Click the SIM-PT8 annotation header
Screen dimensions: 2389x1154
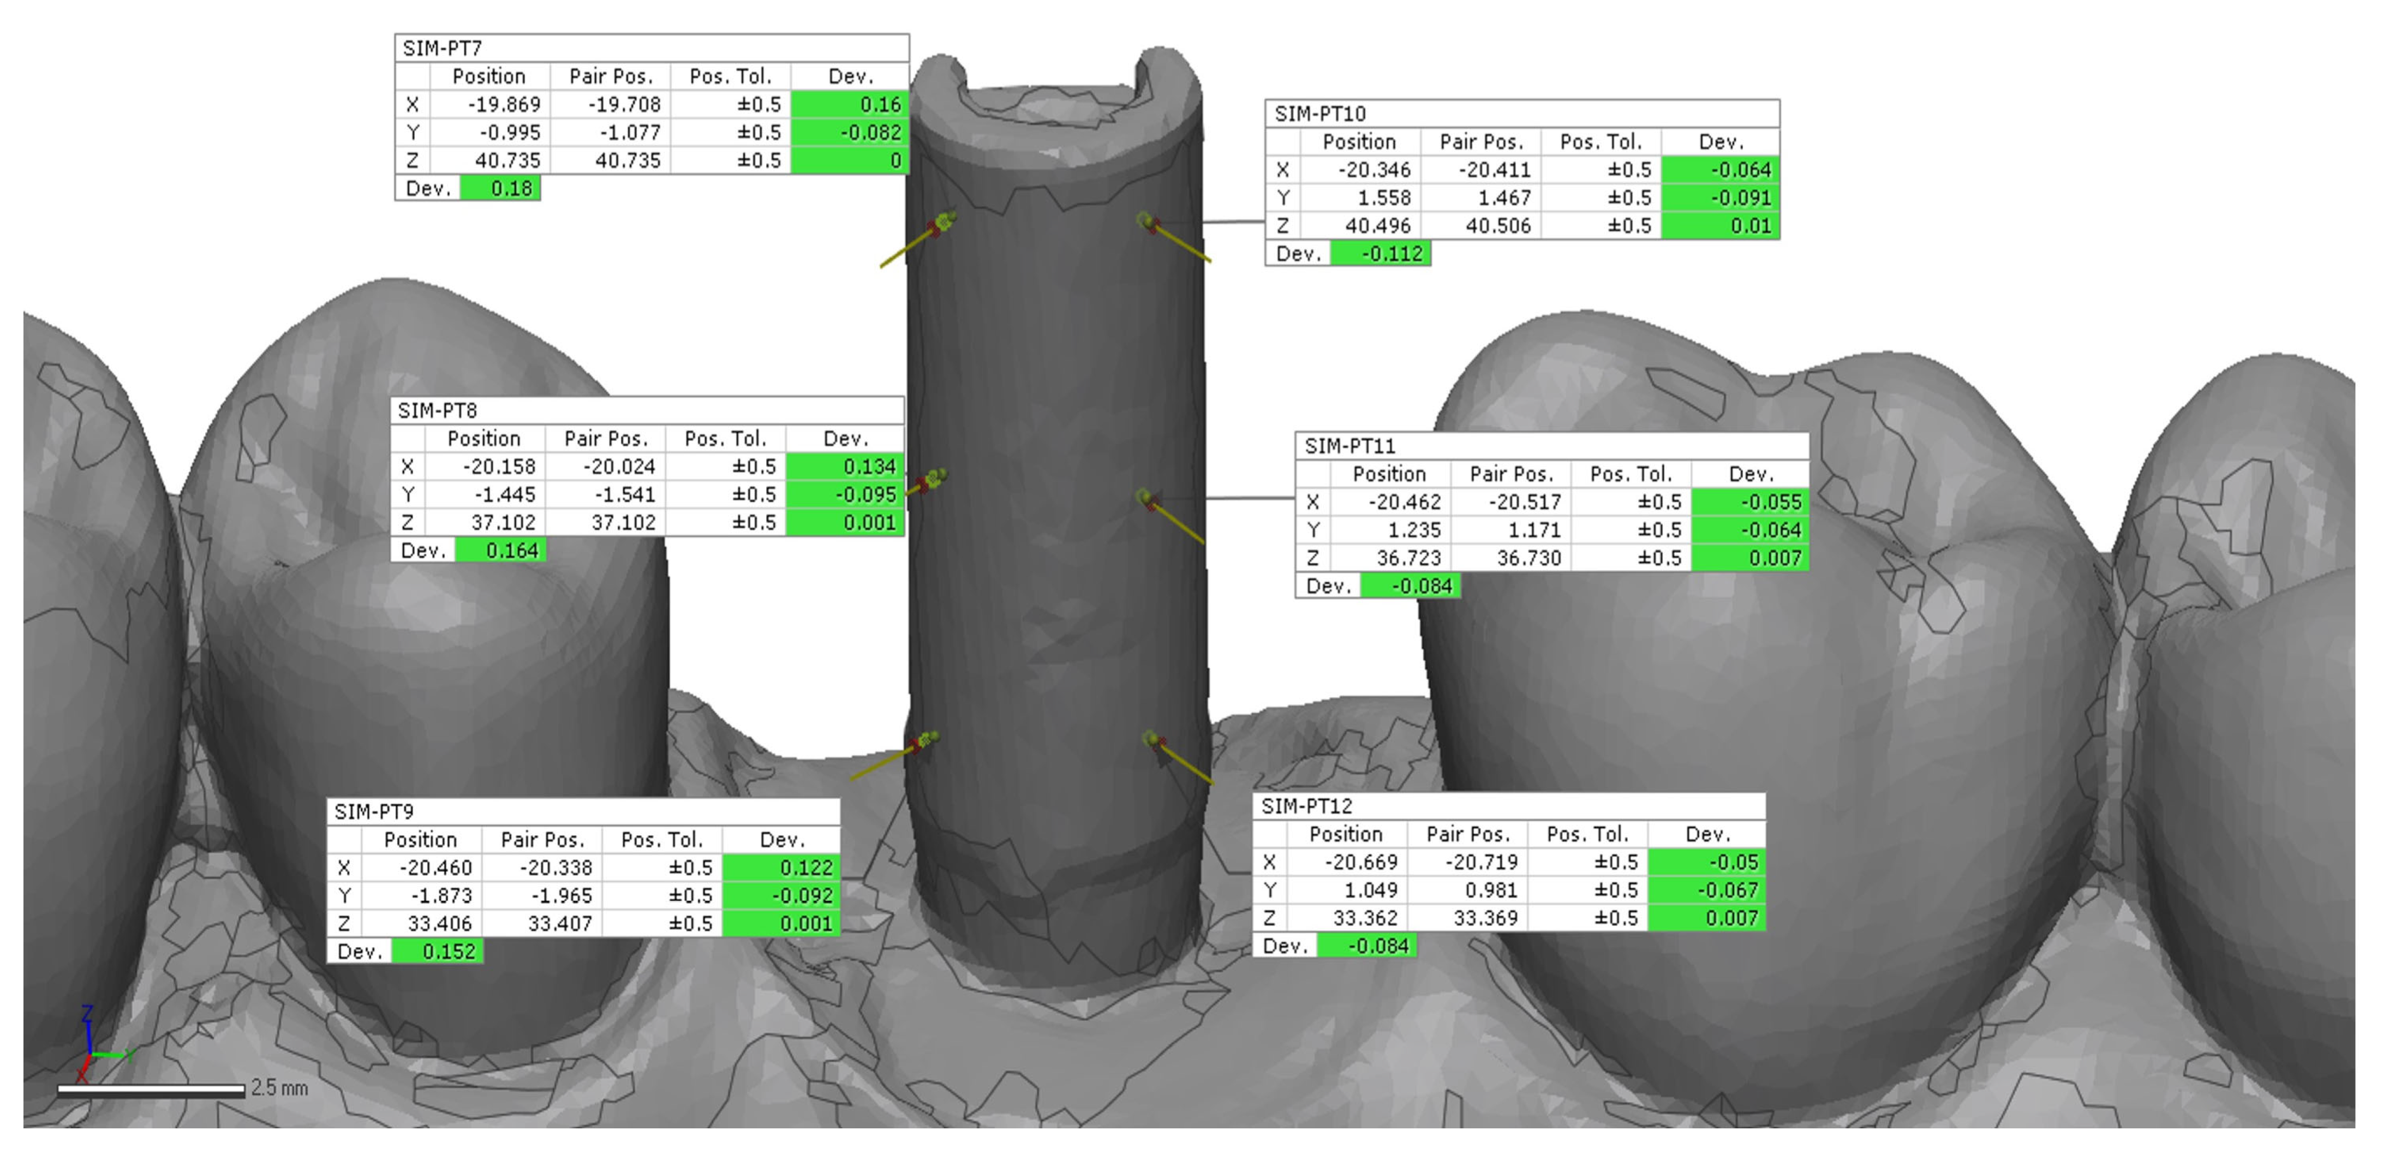[438, 410]
